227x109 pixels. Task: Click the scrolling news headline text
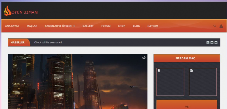pos(49,42)
